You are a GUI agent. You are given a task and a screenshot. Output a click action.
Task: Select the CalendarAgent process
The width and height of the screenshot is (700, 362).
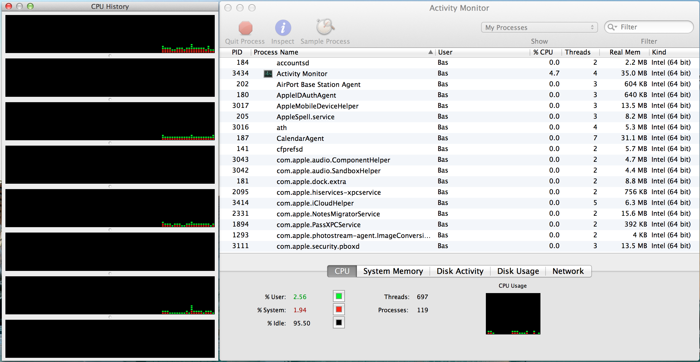point(459,138)
